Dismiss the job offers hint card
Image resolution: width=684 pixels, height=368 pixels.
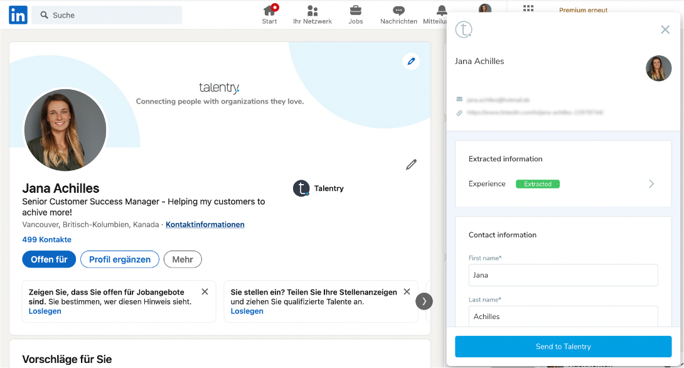pyautogui.click(x=205, y=292)
